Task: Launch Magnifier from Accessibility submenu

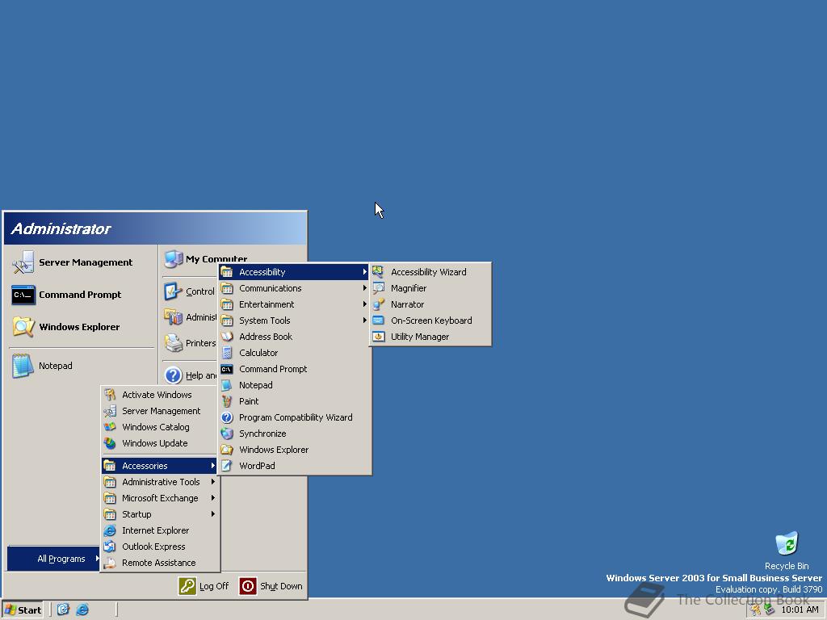Action: point(430,288)
